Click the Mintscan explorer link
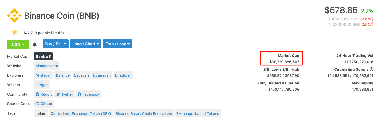The width and height of the screenshot is (382, 122). (44, 75)
